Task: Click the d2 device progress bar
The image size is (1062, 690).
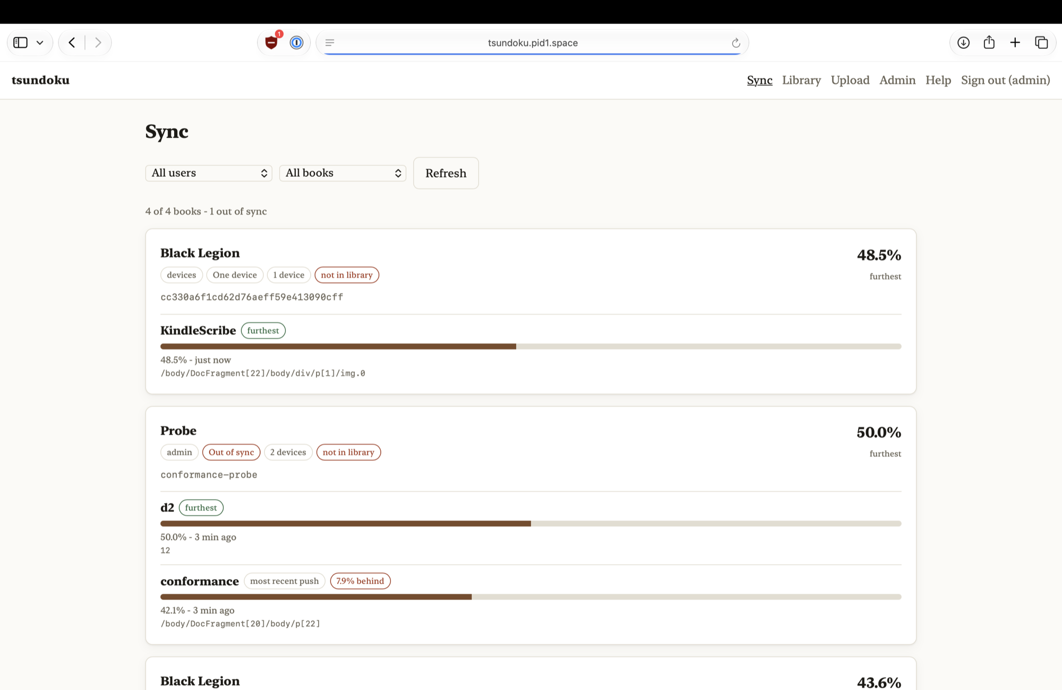Action: 531,523
